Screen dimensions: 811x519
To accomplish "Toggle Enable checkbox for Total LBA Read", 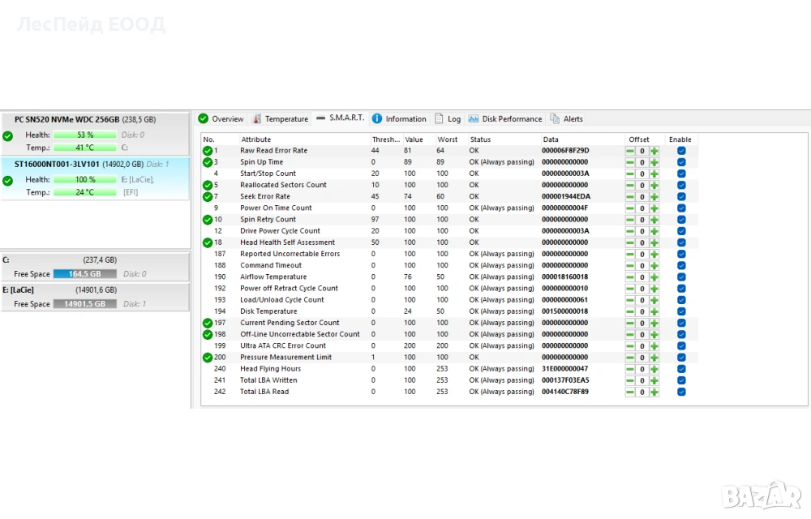I will coord(681,392).
